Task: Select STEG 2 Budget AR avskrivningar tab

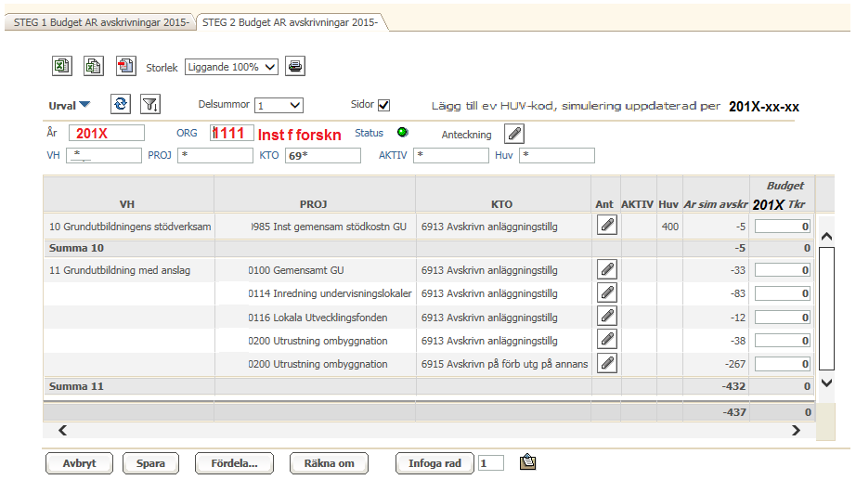Action: tap(290, 22)
